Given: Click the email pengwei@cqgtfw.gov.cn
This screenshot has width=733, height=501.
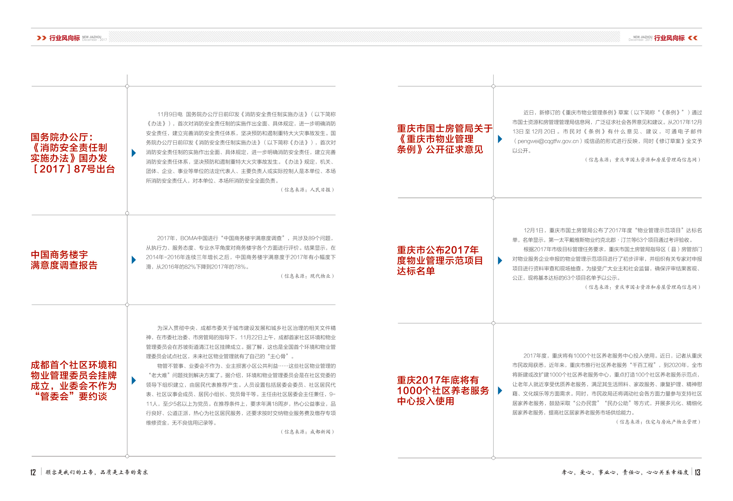Looking at the screenshot, I should tap(548, 141).
